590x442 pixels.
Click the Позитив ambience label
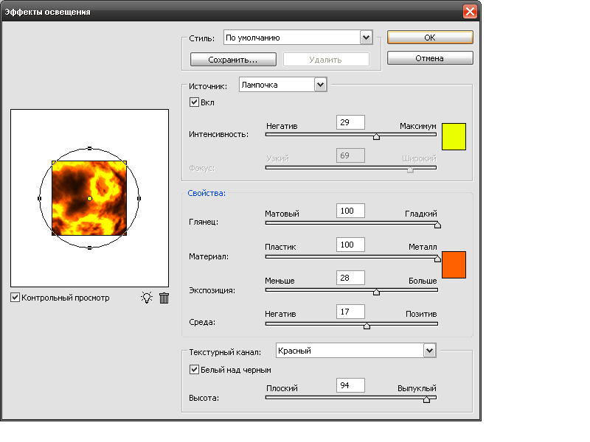click(x=421, y=314)
